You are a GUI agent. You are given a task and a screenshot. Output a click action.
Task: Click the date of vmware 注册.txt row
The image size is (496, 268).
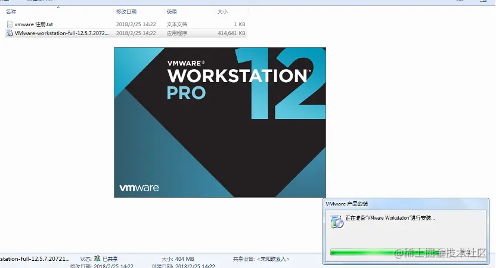click(136, 24)
